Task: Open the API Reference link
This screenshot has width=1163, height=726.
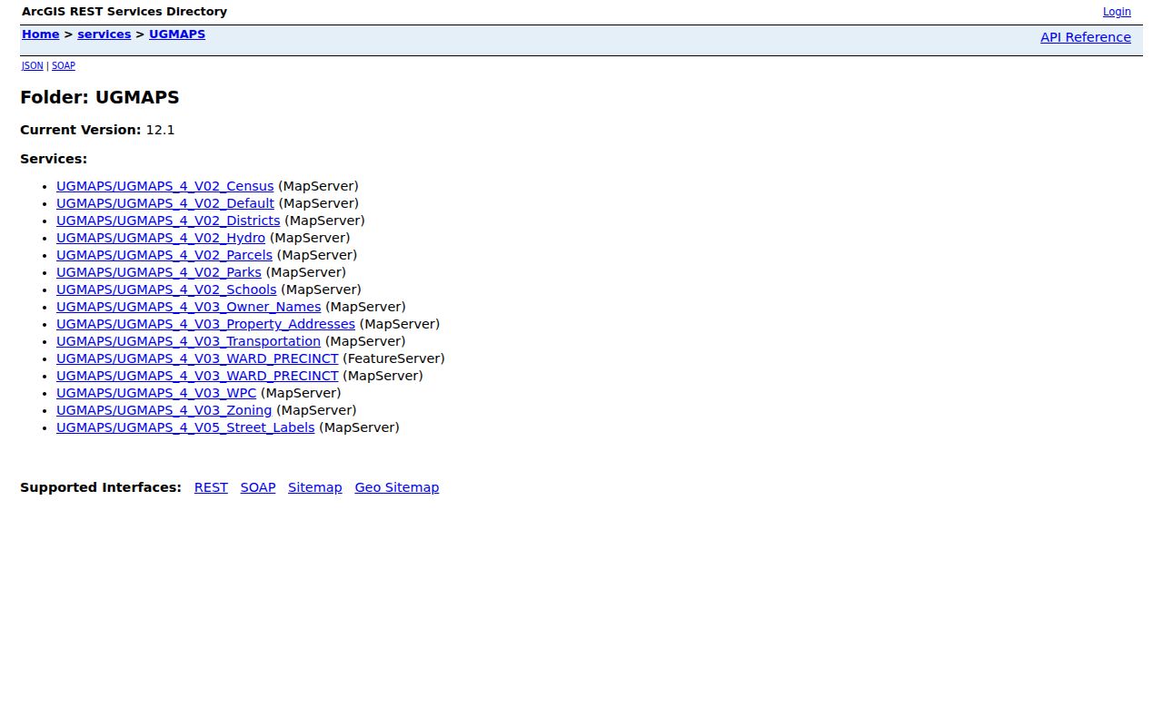Action: click(1086, 37)
